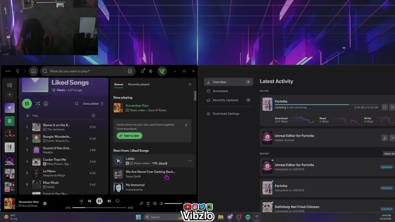The width and height of the screenshot is (395, 222).
Task: Open Epic Games Launcher taskbar icon
Action: 257,217
